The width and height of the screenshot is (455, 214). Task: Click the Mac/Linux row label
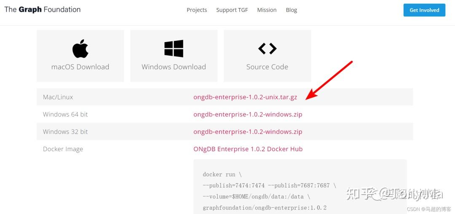[x=58, y=97]
